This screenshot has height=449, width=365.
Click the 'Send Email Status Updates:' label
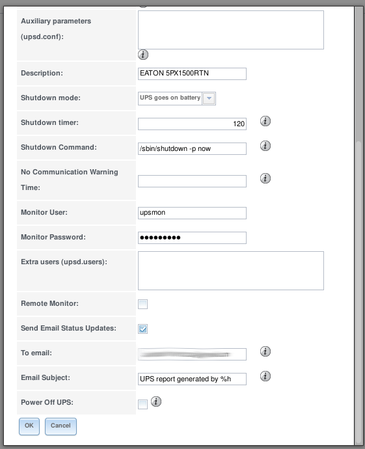pyautogui.click(x=69, y=328)
